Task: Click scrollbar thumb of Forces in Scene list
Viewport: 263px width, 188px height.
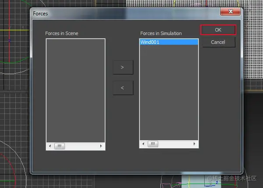Action: (59, 146)
